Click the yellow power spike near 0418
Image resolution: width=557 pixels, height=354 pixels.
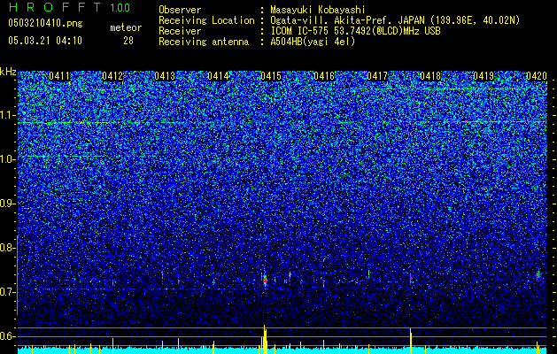pyautogui.click(x=411, y=341)
